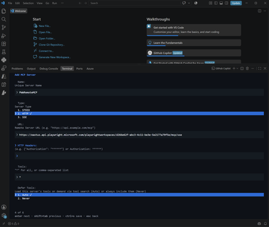The image size is (269, 227).
Task: Open the Copilot chat icon in title bar
Action: pos(184,3)
